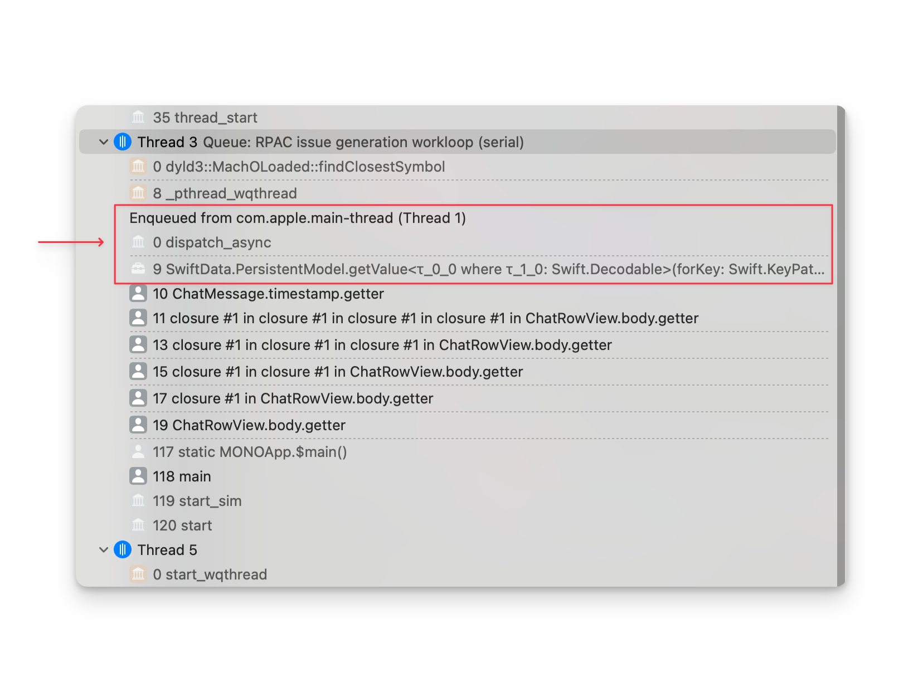Viewport: 923px width, 692px height.
Task: Click the blue Thread 5 thread icon
Action: coord(123,550)
